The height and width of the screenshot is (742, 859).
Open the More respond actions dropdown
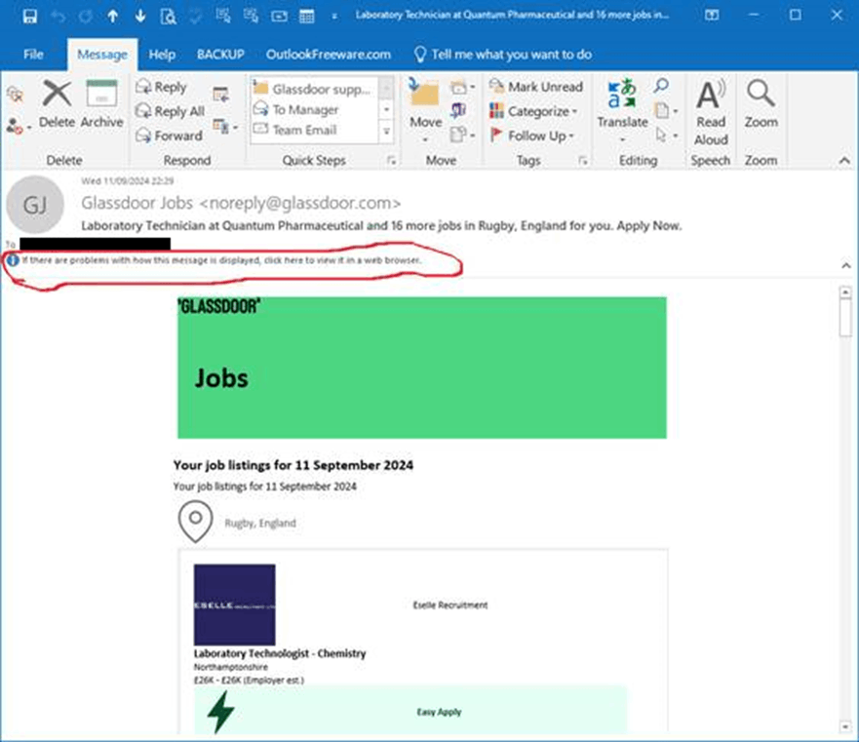pyautogui.click(x=225, y=127)
